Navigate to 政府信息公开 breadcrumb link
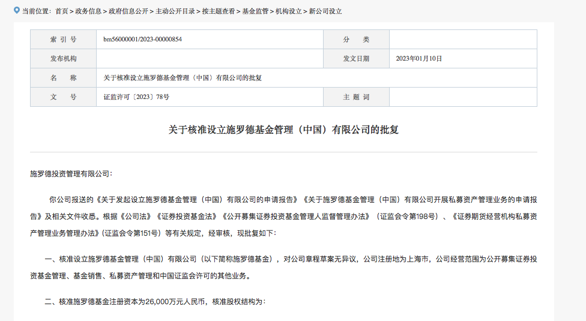Screen dimensions: 586x321 [x=128, y=11]
